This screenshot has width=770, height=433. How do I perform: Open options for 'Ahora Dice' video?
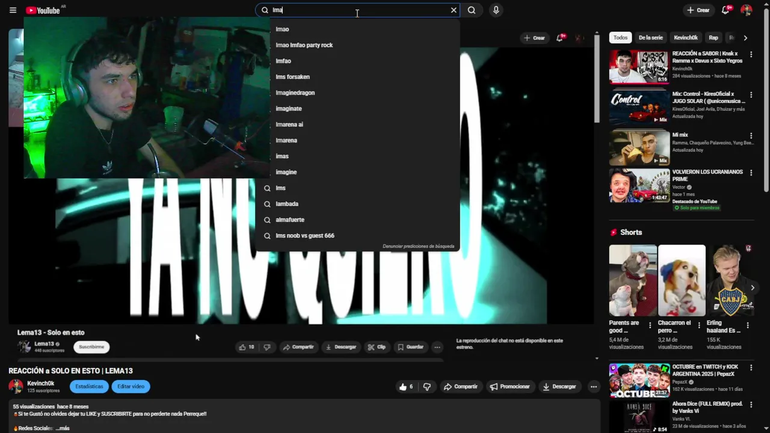[x=751, y=404]
